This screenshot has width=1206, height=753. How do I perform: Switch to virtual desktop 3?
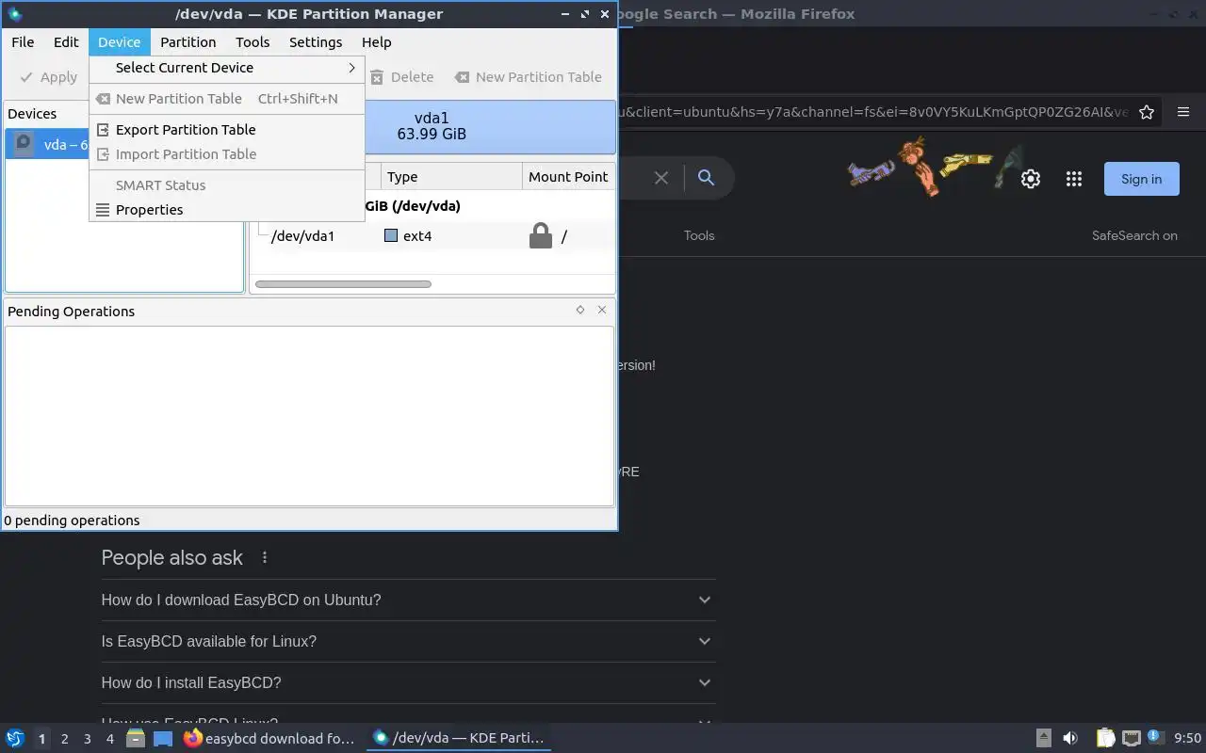pyautogui.click(x=87, y=739)
